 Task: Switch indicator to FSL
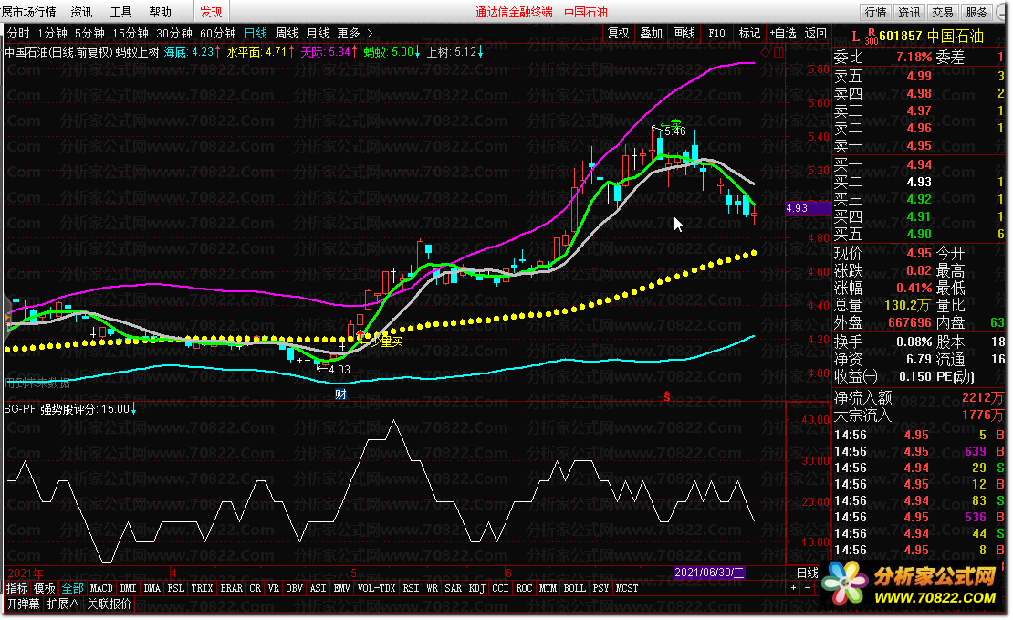(176, 588)
